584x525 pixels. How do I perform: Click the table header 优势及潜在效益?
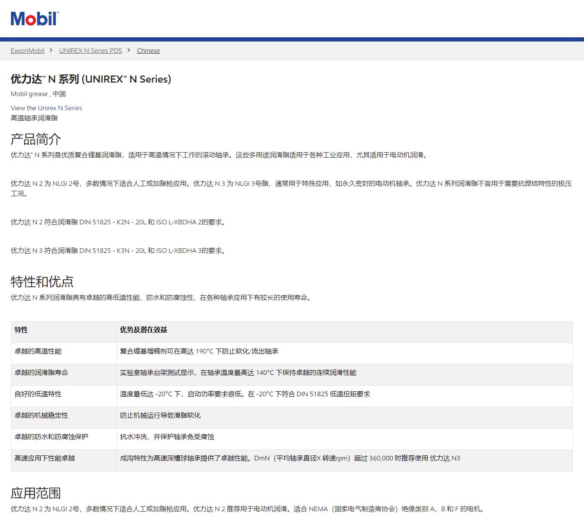[x=344, y=332]
